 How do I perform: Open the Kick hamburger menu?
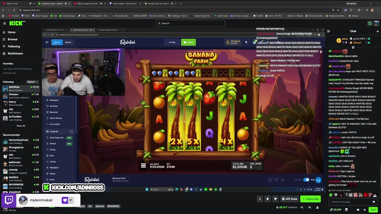point(4,23)
